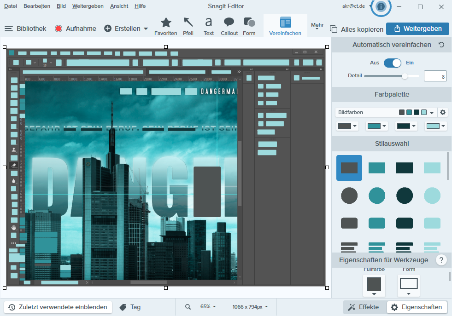Select the Pfeil arrow tool
Viewport: 452px width, 316px height.
pyautogui.click(x=188, y=25)
